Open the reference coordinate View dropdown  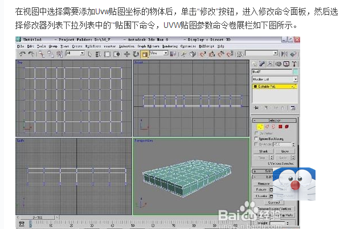[159, 54]
